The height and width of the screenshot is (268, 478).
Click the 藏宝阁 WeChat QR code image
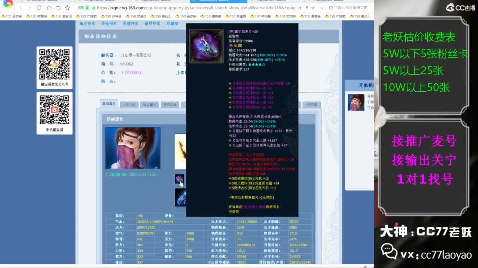coord(55,64)
